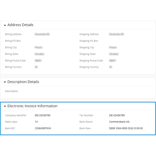
Task: Select the Billing Address label
Action: (x=13, y=34)
